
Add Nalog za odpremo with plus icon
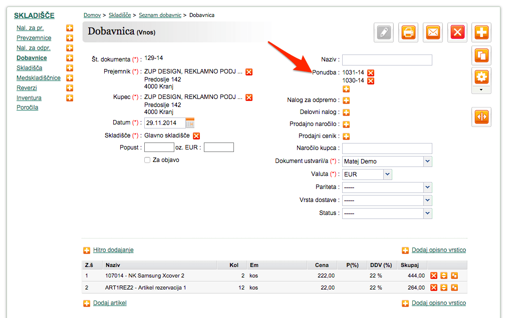[346, 100]
